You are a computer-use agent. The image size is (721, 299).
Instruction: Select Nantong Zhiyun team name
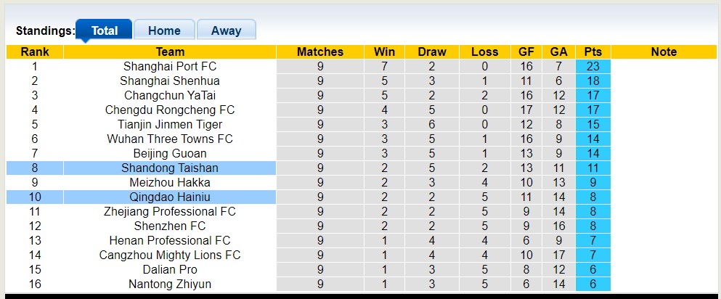pyautogui.click(x=170, y=284)
